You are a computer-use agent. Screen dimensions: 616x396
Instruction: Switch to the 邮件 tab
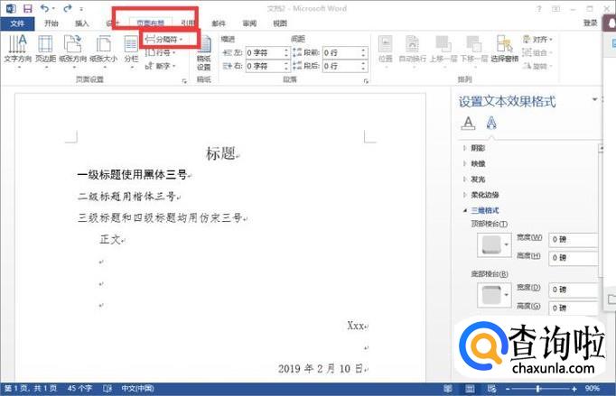click(x=219, y=23)
